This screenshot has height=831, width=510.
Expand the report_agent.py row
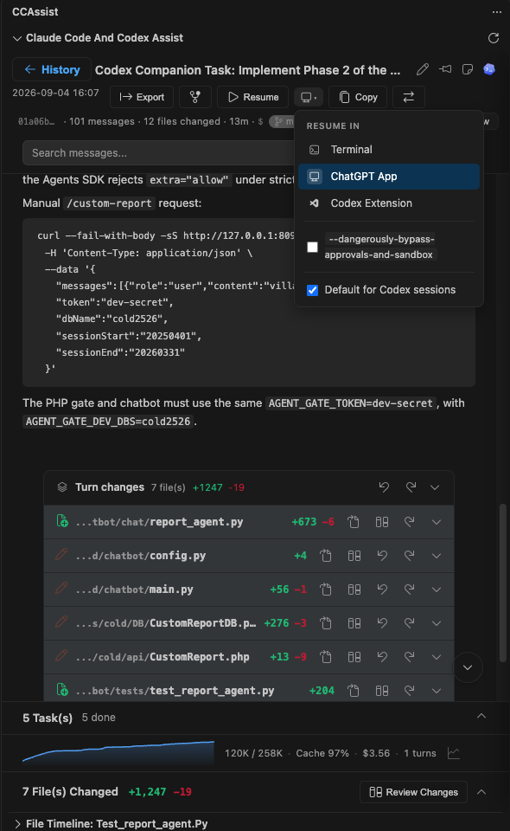point(437,522)
